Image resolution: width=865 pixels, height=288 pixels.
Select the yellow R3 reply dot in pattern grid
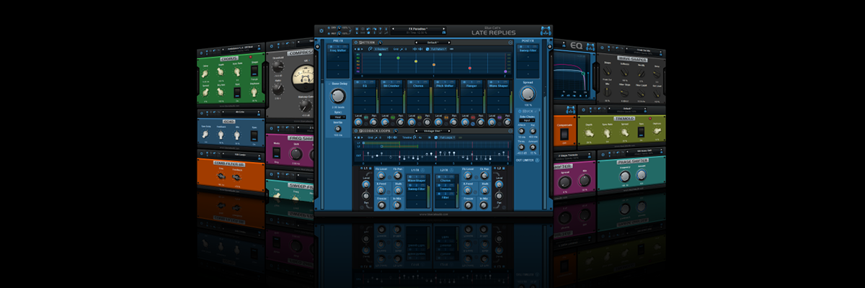click(416, 61)
